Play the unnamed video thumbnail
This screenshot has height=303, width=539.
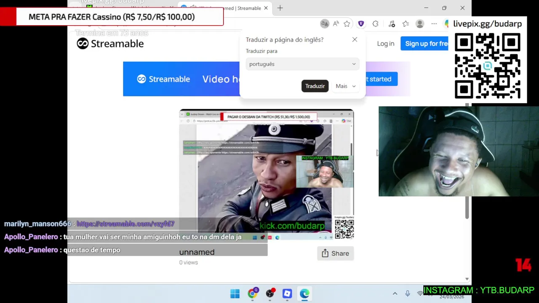267,175
